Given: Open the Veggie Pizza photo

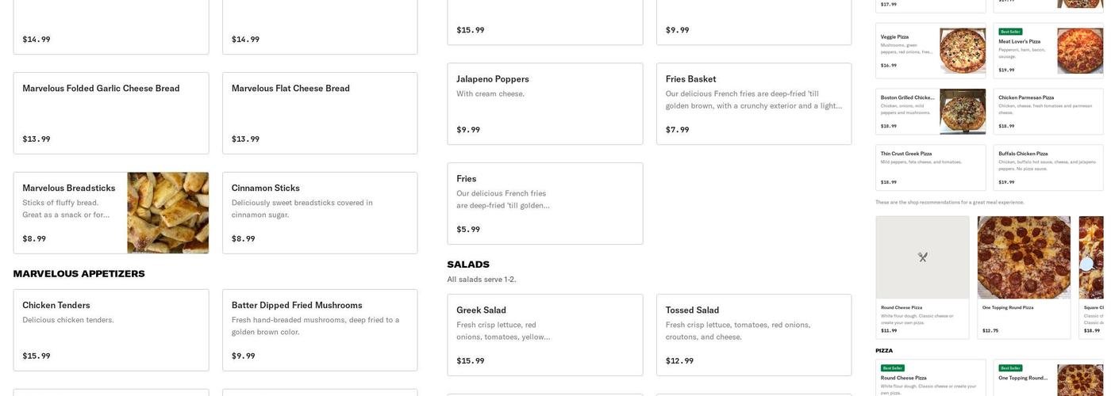Looking at the screenshot, I should click(963, 51).
